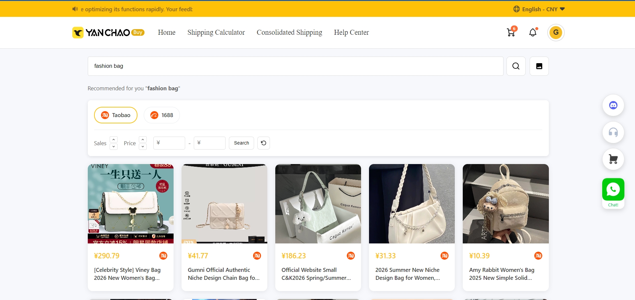Select the 1688 source filter
The height and width of the screenshot is (300, 635).
tap(162, 115)
